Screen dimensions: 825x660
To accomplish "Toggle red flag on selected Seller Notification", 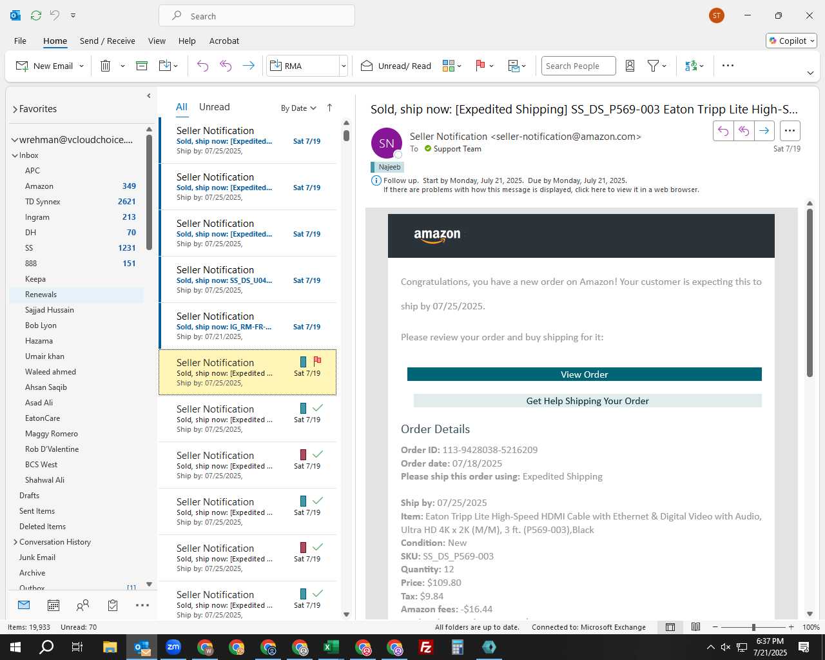I will point(317,361).
